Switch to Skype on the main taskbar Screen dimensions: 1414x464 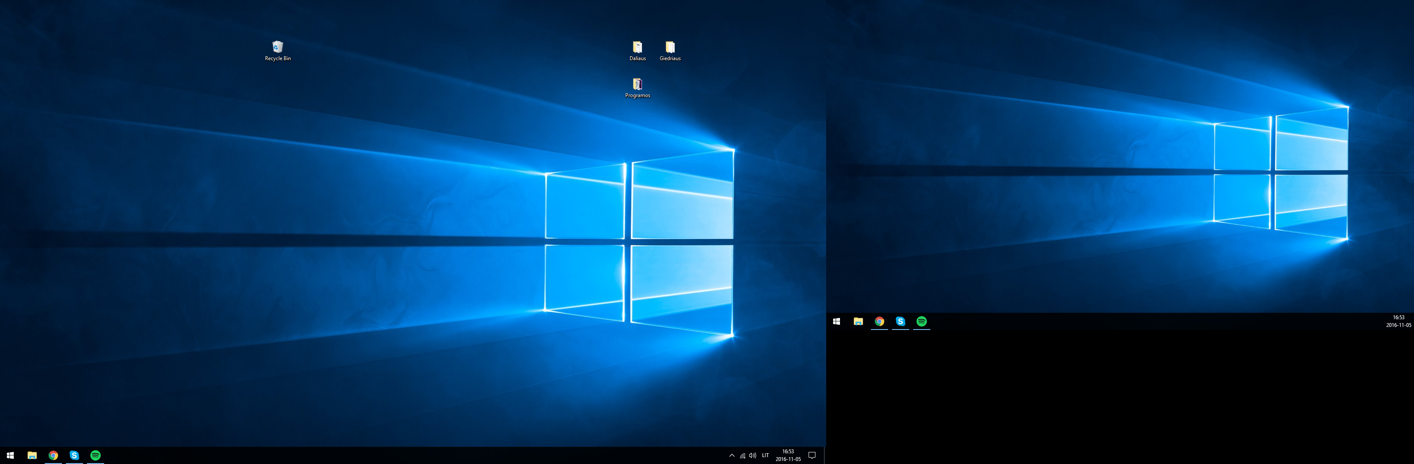tap(74, 455)
